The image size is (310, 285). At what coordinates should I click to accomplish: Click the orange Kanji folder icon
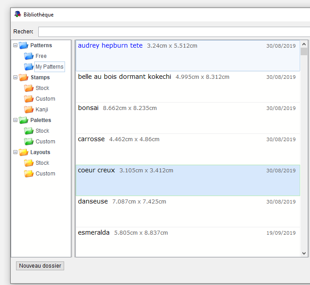(x=29, y=110)
